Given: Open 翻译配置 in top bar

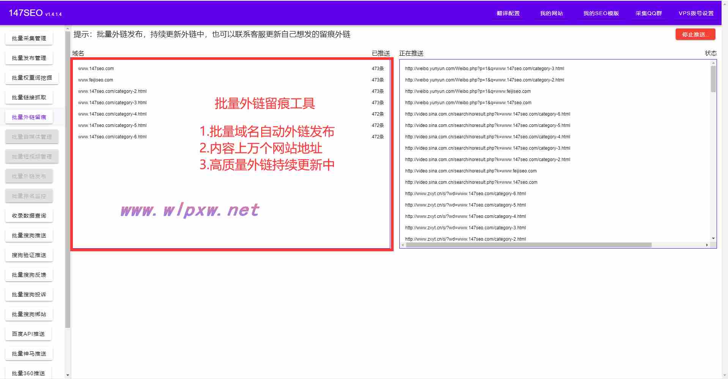Looking at the screenshot, I should 508,13.
